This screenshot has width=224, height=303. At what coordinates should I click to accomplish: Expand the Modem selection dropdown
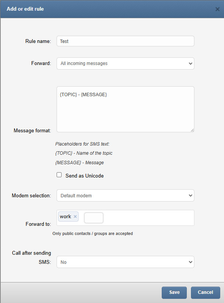coord(125,195)
